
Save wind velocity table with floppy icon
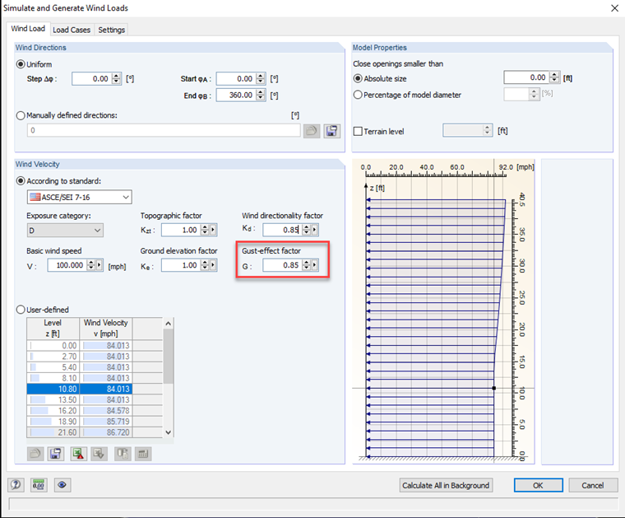pyautogui.click(x=56, y=454)
